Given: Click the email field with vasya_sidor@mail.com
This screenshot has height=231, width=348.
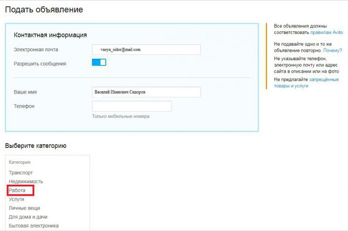Looking at the screenshot, I should (146, 50).
